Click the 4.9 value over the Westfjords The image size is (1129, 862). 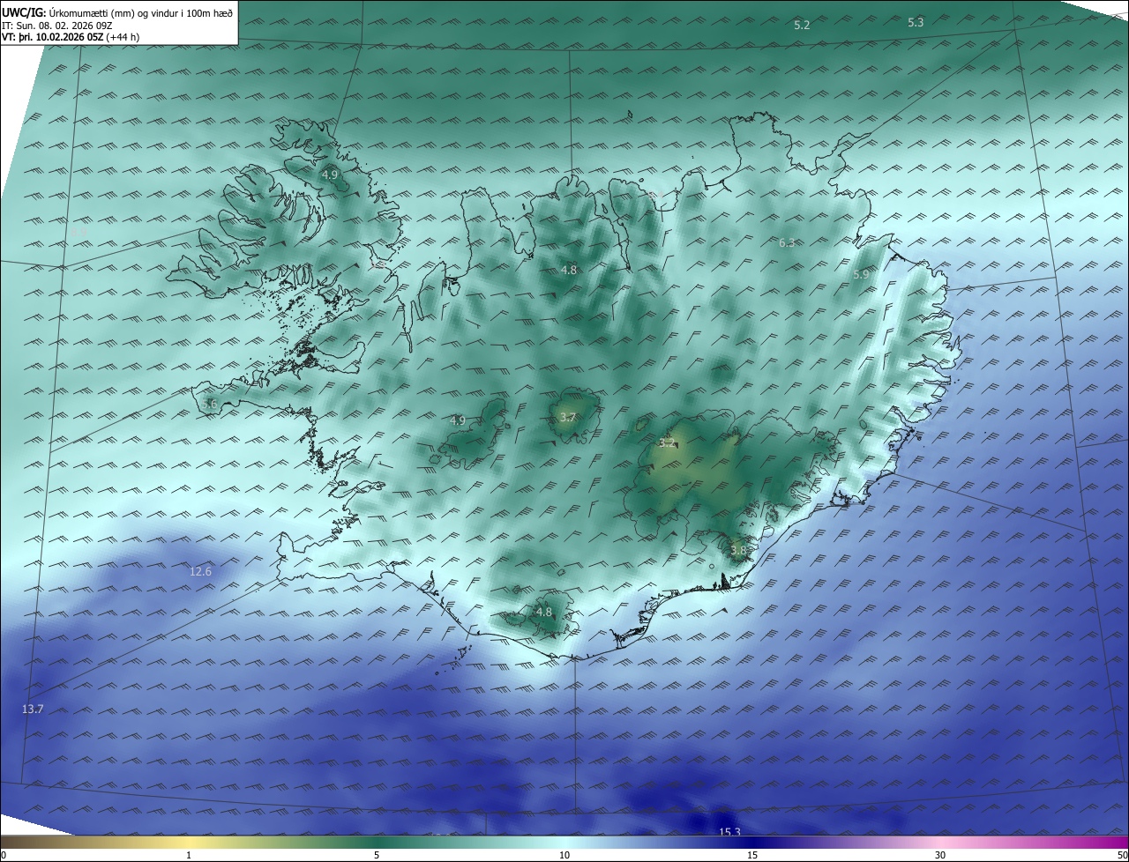coord(329,175)
